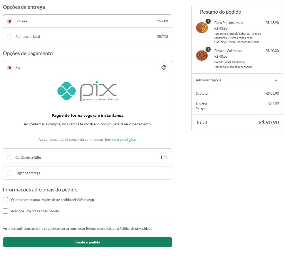
Task: Click the Pix logo powered by Banco Central
Action: pyautogui.click(x=88, y=91)
